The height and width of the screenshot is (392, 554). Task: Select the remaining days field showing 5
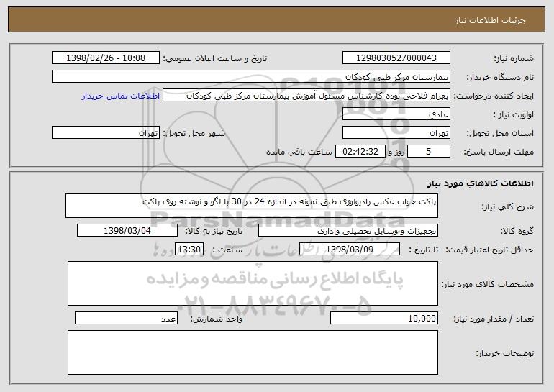[x=429, y=152]
